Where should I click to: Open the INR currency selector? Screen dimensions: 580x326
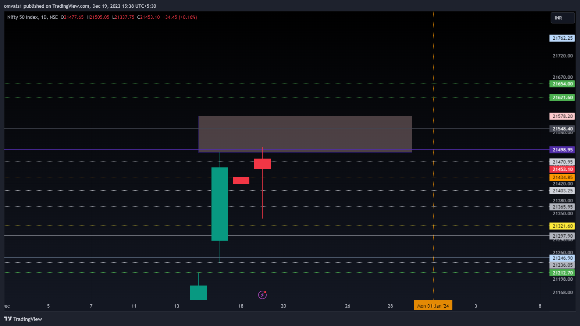click(562, 18)
